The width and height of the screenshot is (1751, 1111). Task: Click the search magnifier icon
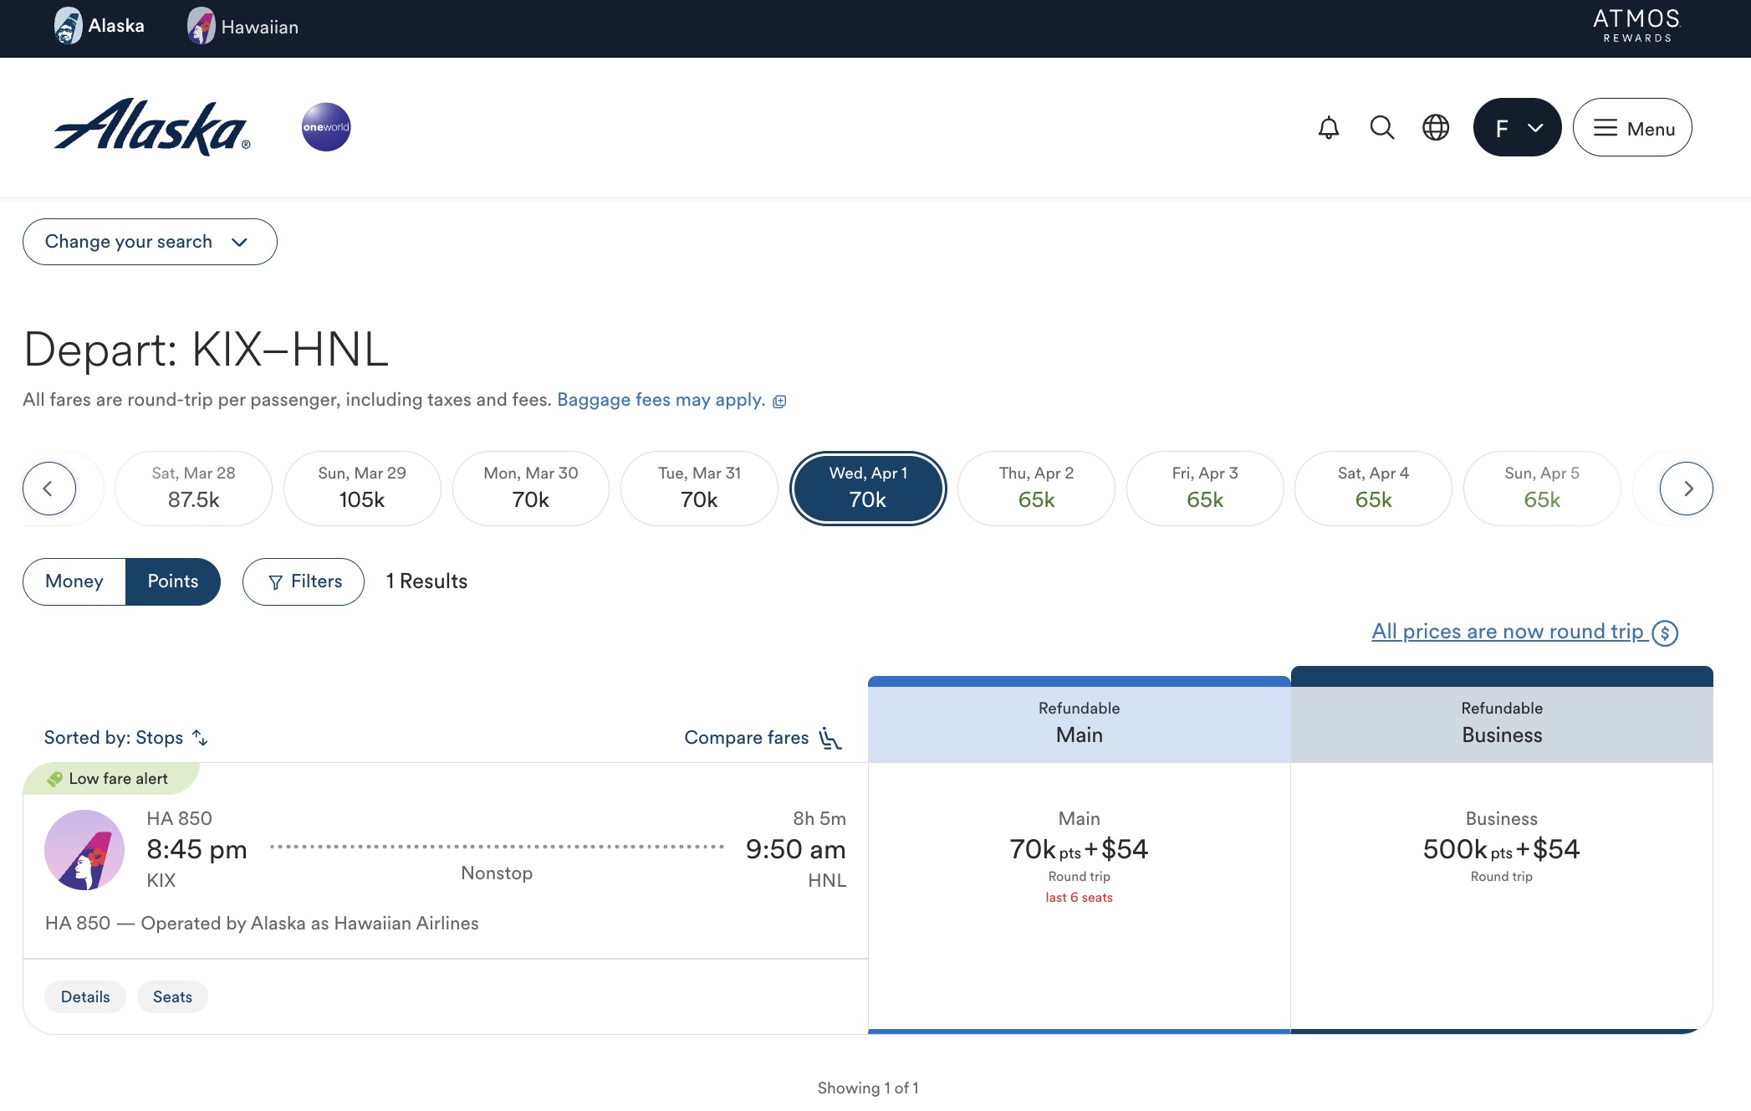tap(1381, 128)
